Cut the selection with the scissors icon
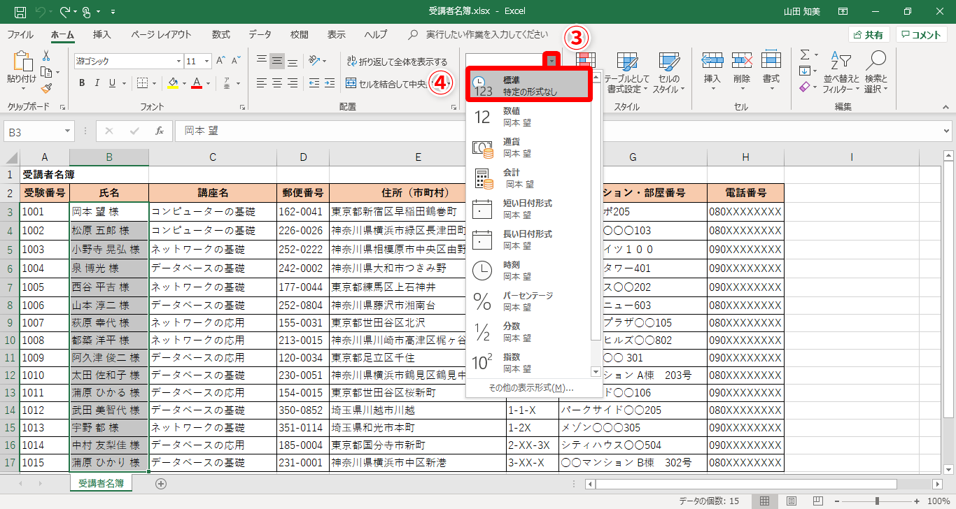This screenshot has width=956, height=509. pyautogui.click(x=46, y=56)
